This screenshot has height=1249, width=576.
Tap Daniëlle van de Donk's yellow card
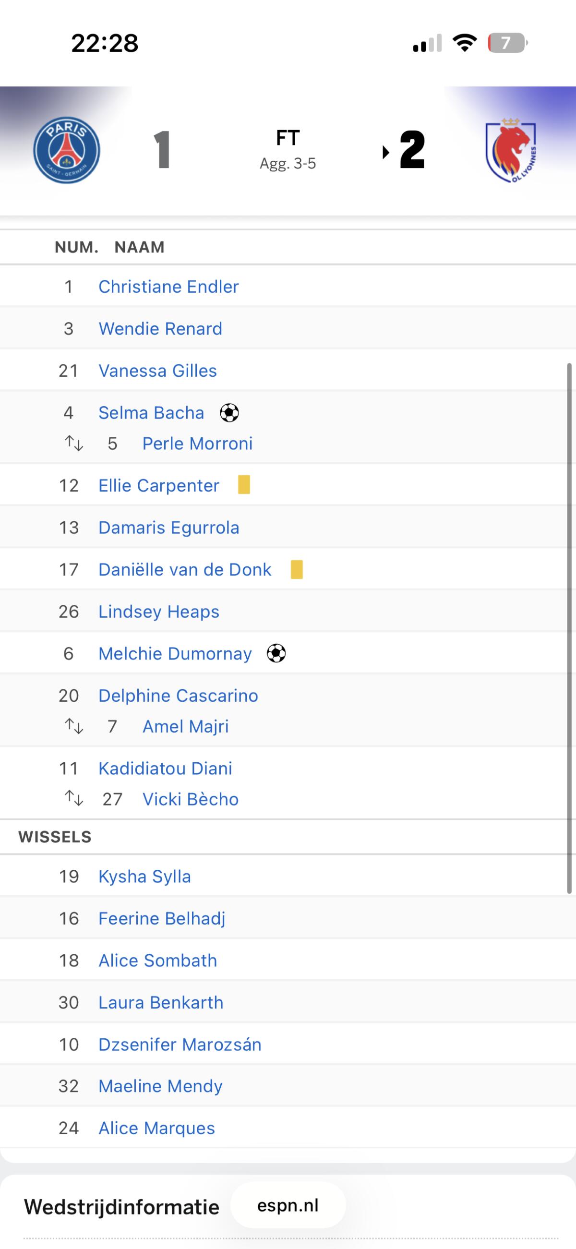297,569
